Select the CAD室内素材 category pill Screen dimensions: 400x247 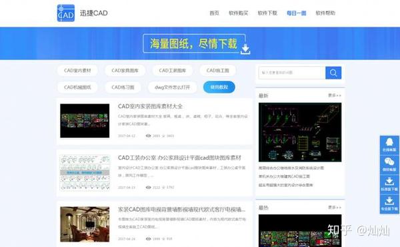click(77, 71)
